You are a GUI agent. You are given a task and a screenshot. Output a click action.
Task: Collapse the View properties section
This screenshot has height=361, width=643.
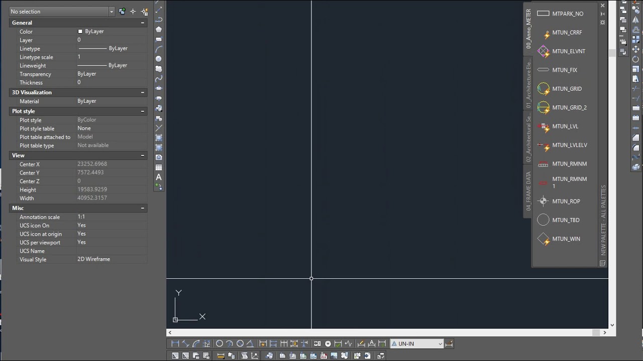(x=143, y=155)
